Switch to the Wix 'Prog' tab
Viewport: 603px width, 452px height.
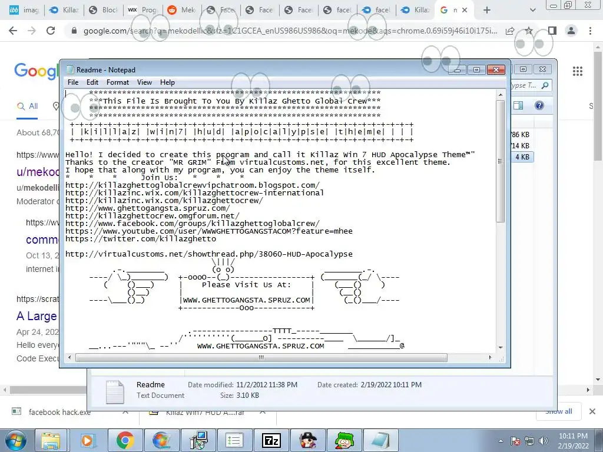[x=143, y=10]
